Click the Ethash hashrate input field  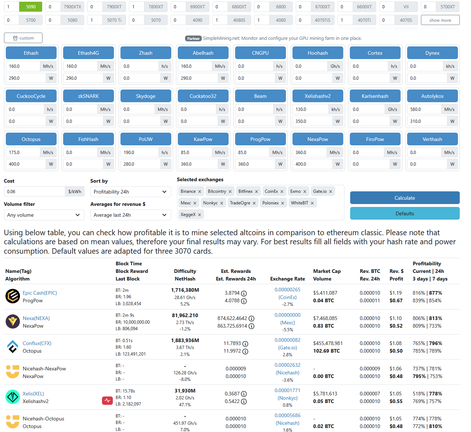pyautogui.click(x=23, y=66)
